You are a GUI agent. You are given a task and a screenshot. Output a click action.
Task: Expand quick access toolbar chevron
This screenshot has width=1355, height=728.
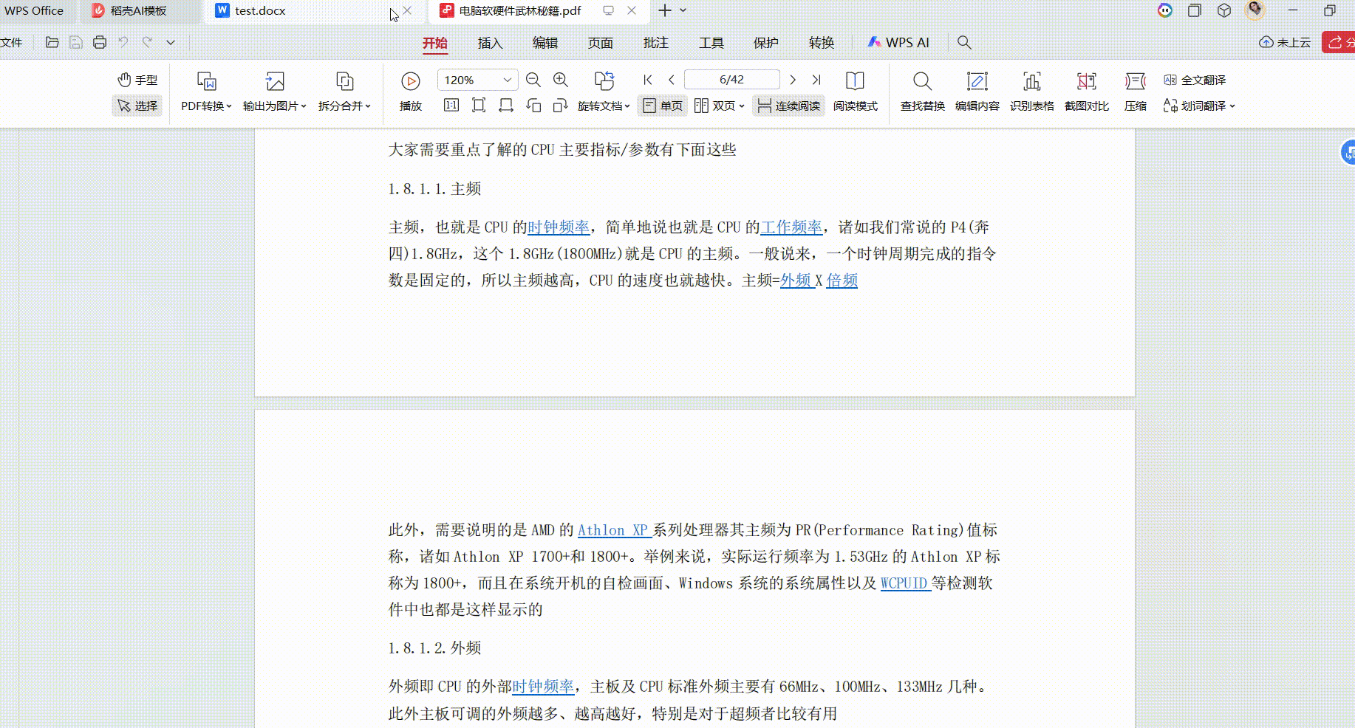[171, 43]
